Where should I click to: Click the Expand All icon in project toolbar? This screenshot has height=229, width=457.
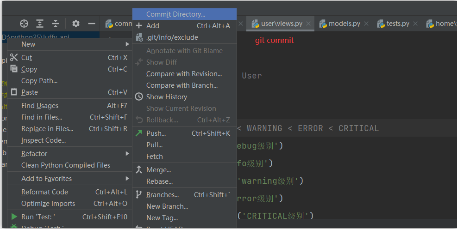point(40,24)
